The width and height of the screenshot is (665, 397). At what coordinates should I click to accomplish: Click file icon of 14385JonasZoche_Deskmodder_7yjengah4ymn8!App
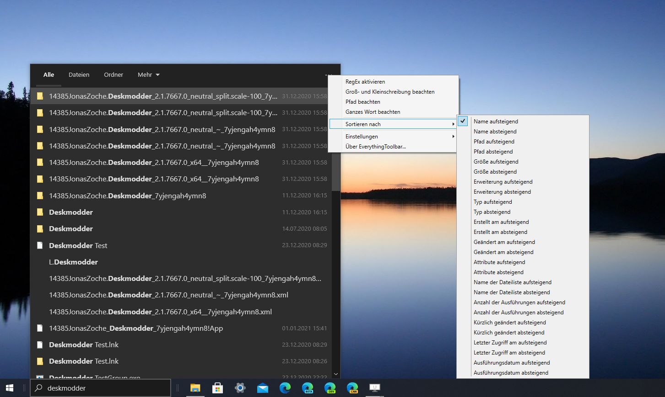pos(40,328)
